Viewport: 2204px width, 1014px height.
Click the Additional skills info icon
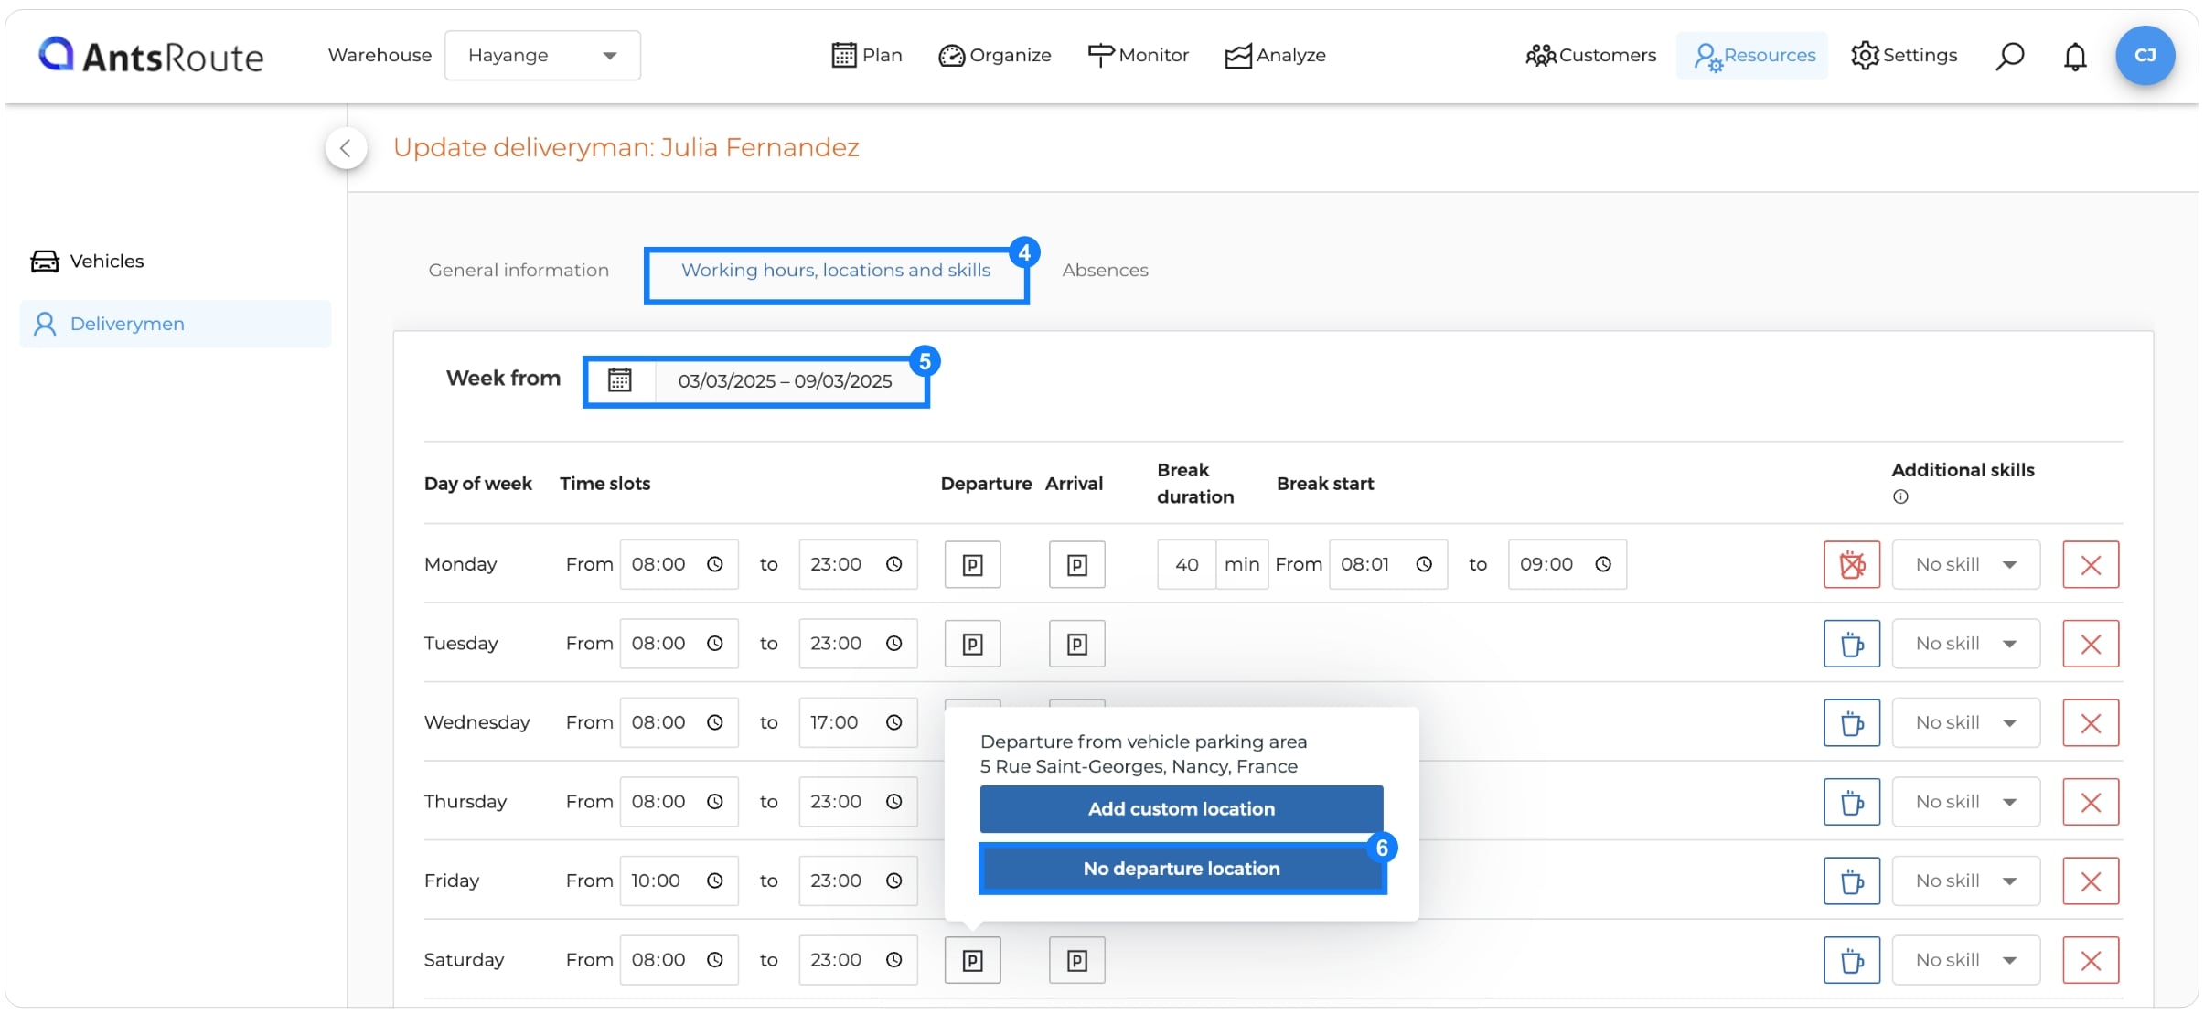[1900, 497]
